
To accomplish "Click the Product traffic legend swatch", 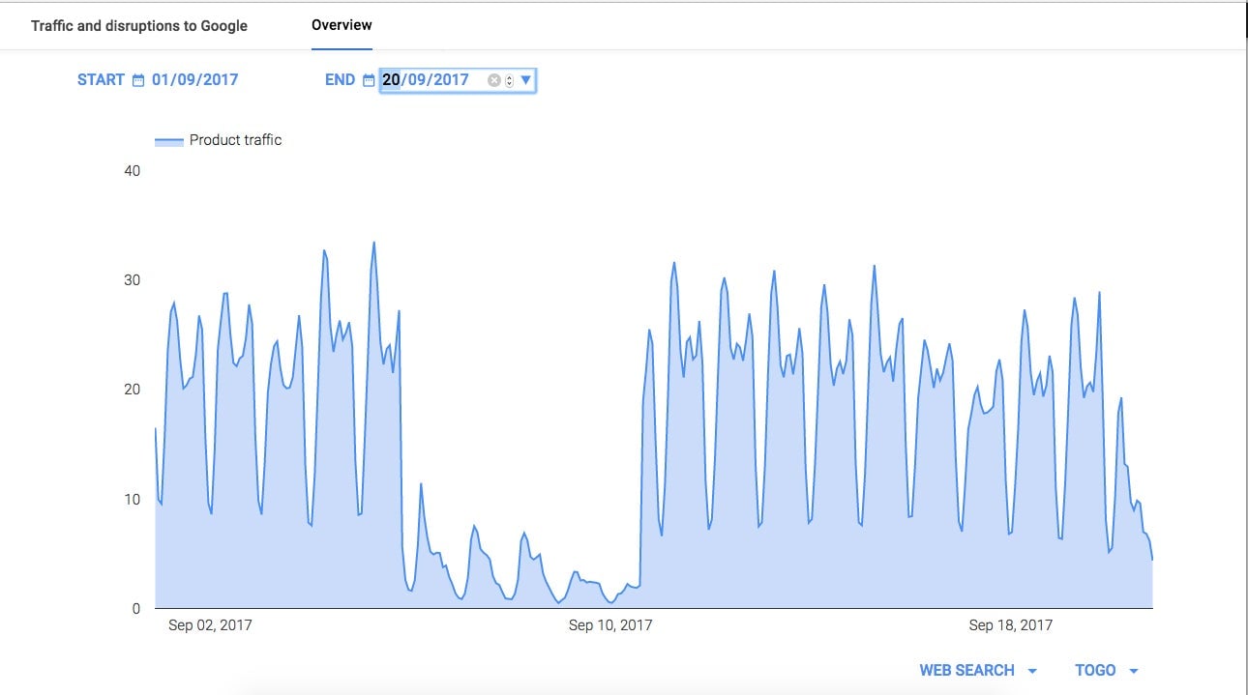I will coord(169,141).
